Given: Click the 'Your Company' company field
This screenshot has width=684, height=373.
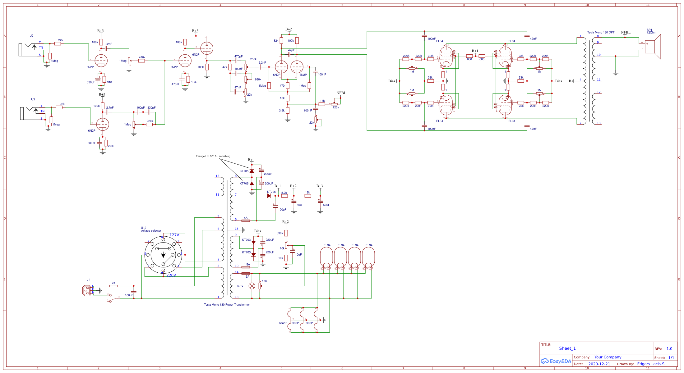Looking at the screenshot, I should pos(608,357).
